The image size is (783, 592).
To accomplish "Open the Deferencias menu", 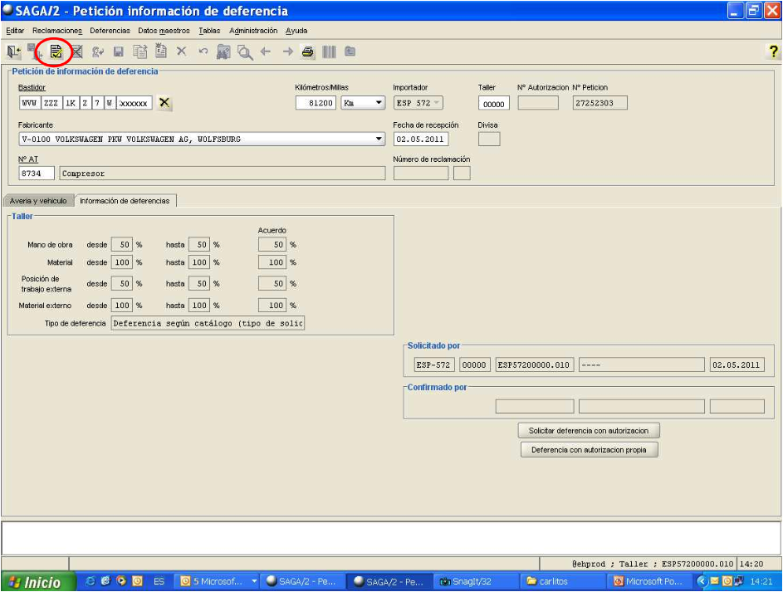I will pos(110,31).
